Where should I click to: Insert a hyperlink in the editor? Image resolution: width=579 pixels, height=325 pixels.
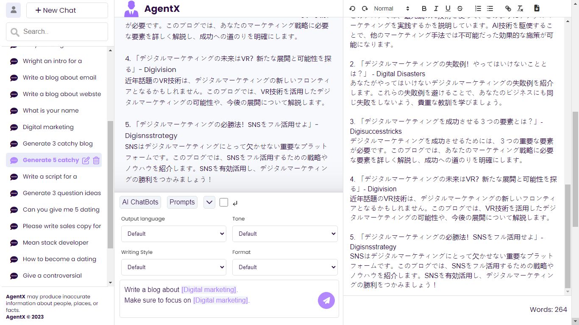pyautogui.click(x=508, y=8)
